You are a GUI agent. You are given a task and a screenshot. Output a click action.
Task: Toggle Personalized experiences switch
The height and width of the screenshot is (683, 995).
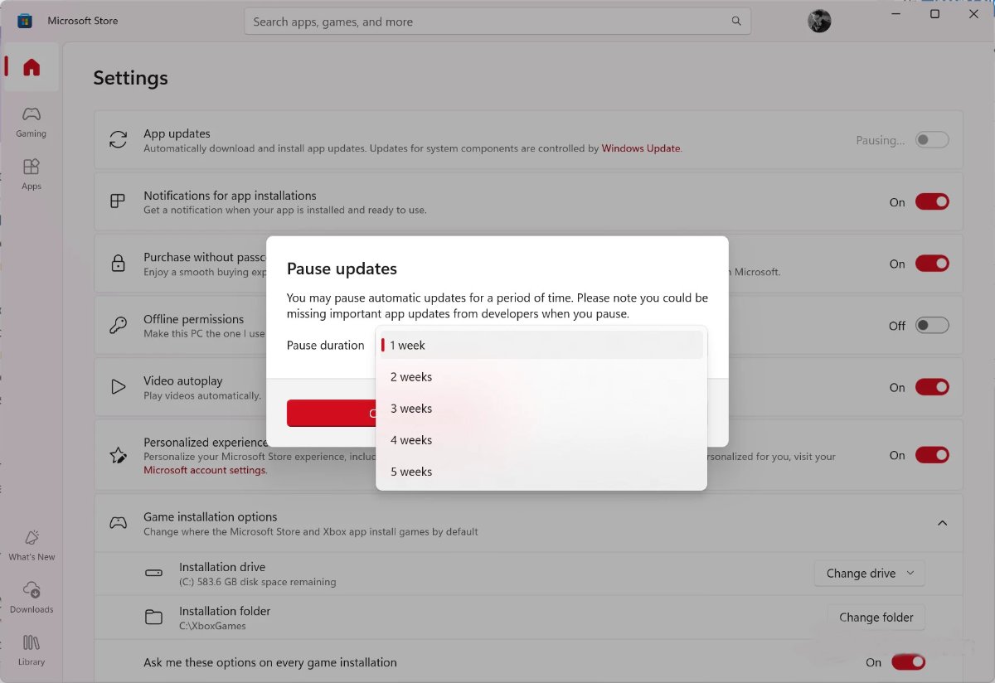click(932, 455)
